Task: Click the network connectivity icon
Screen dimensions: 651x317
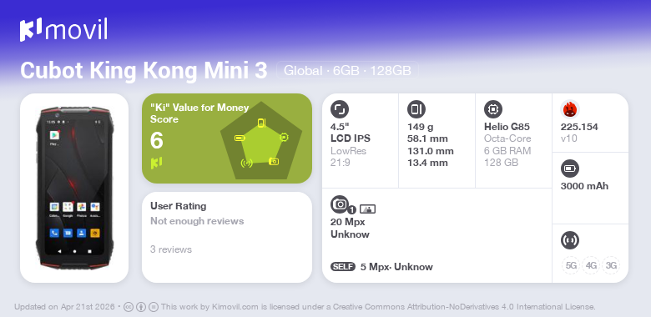Action: click(570, 240)
